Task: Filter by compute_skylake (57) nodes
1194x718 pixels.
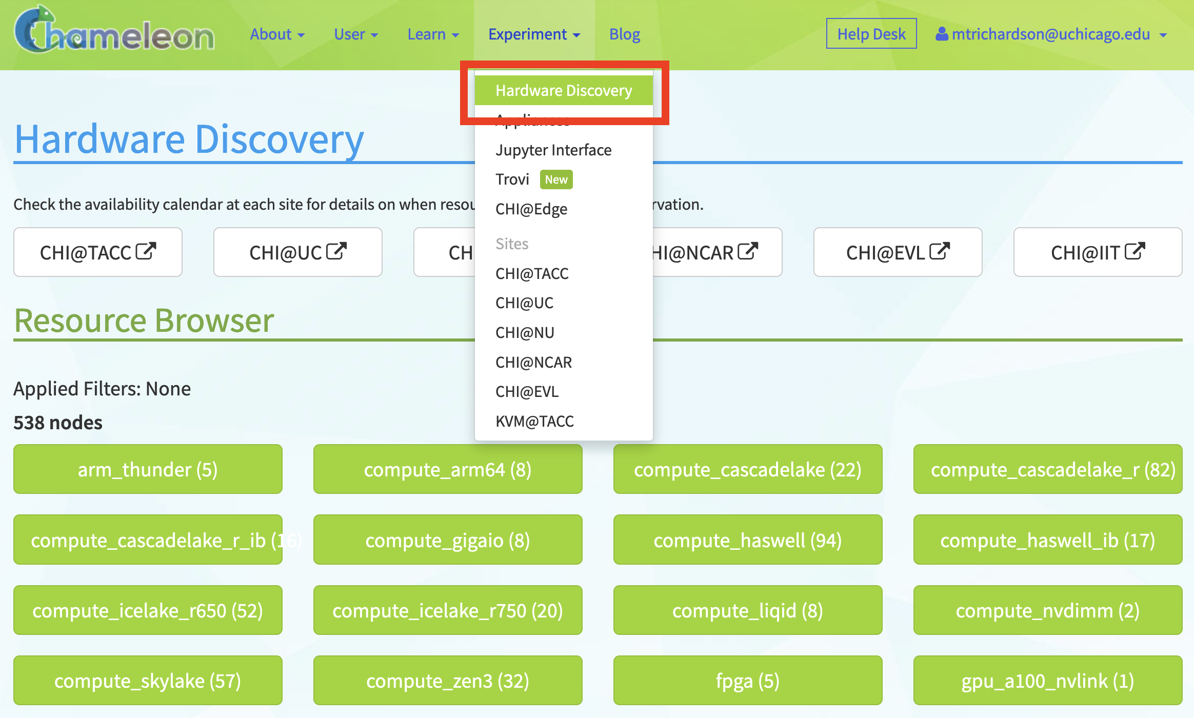Action: (x=148, y=681)
